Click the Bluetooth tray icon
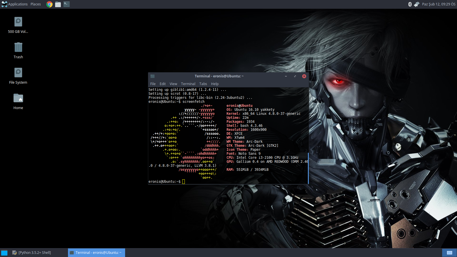 point(410,4)
